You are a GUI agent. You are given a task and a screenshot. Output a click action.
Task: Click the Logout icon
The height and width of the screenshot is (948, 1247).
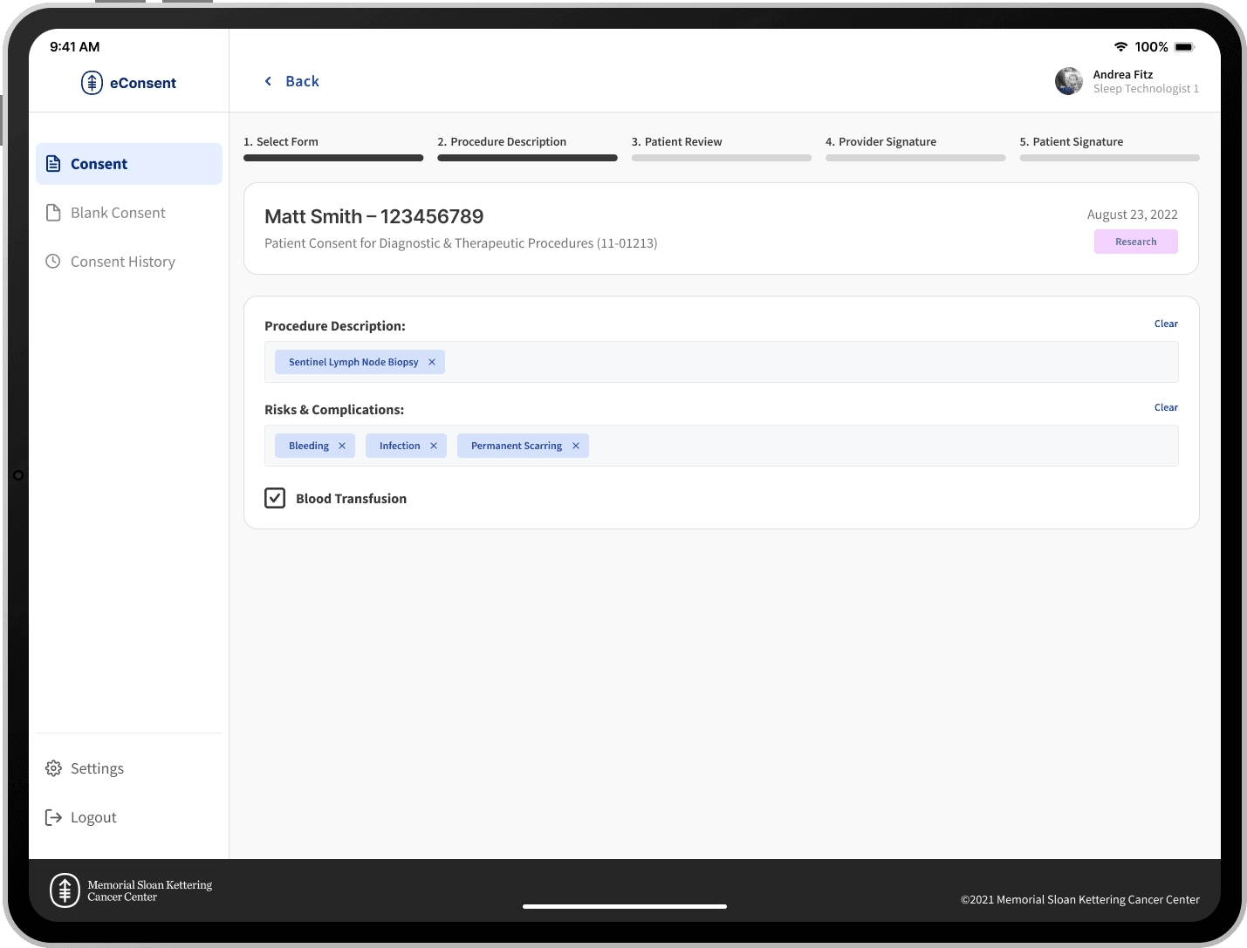(54, 817)
